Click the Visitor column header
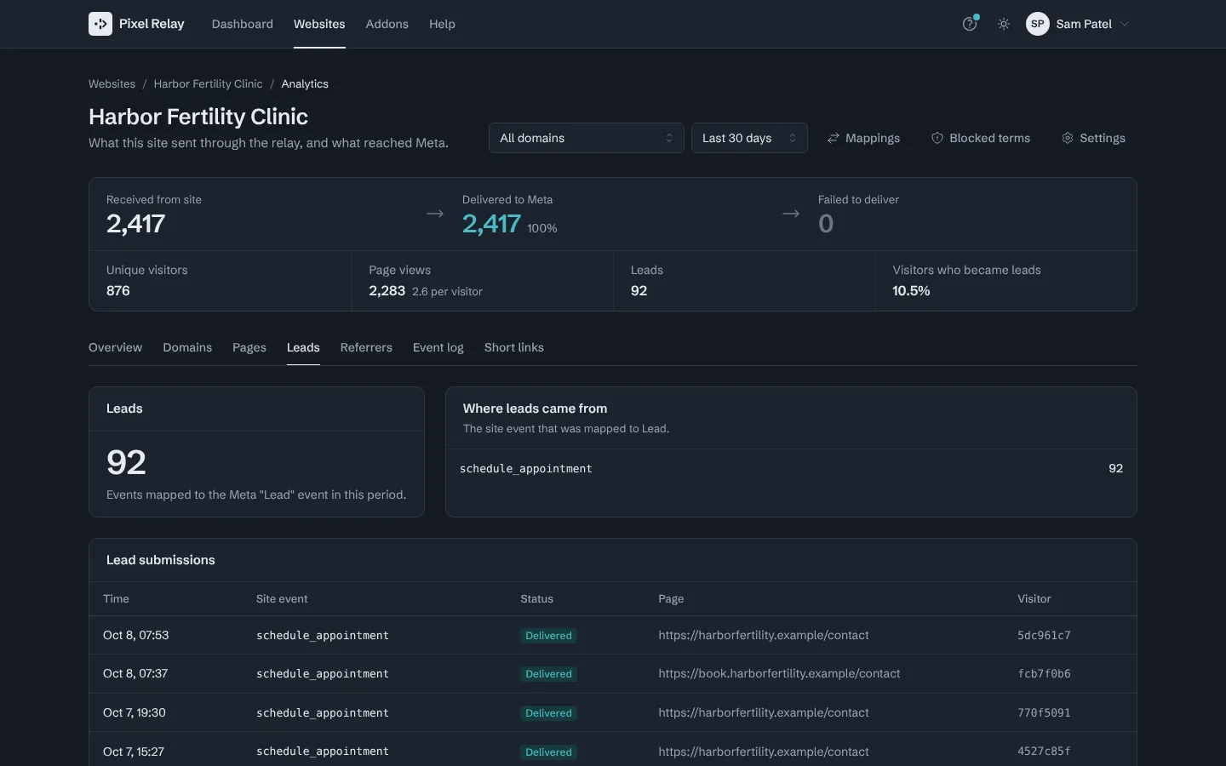Image resolution: width=1226 pixels, height=766 pixels. coord(1034,598)
